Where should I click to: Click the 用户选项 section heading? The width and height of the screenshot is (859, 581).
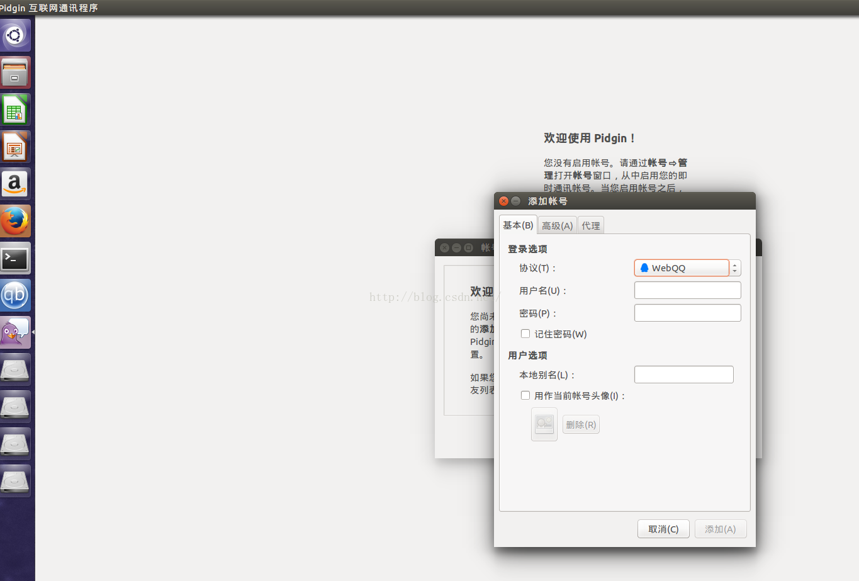pyautogui.click(x=527, y=355)
